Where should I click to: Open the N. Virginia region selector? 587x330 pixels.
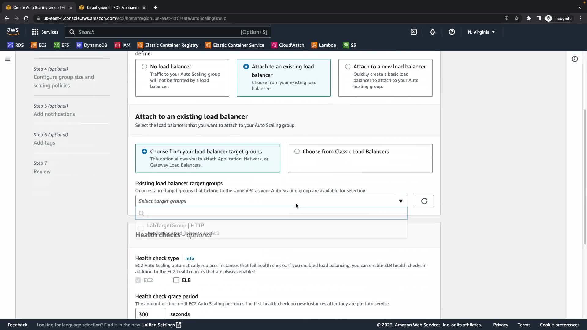[x=481, y=32]
